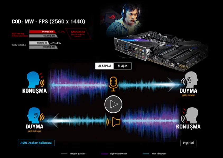Viewport: 223px width, 158px height.
Task: Switch to AI KAPALI mode
Action: [x=105, y=66]
